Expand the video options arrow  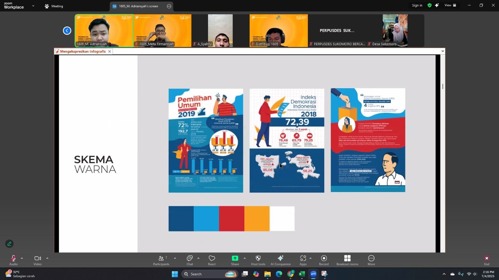click(47, 258)
